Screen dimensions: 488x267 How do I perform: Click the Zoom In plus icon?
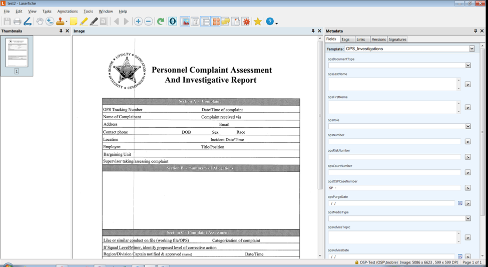coord(139,22)
